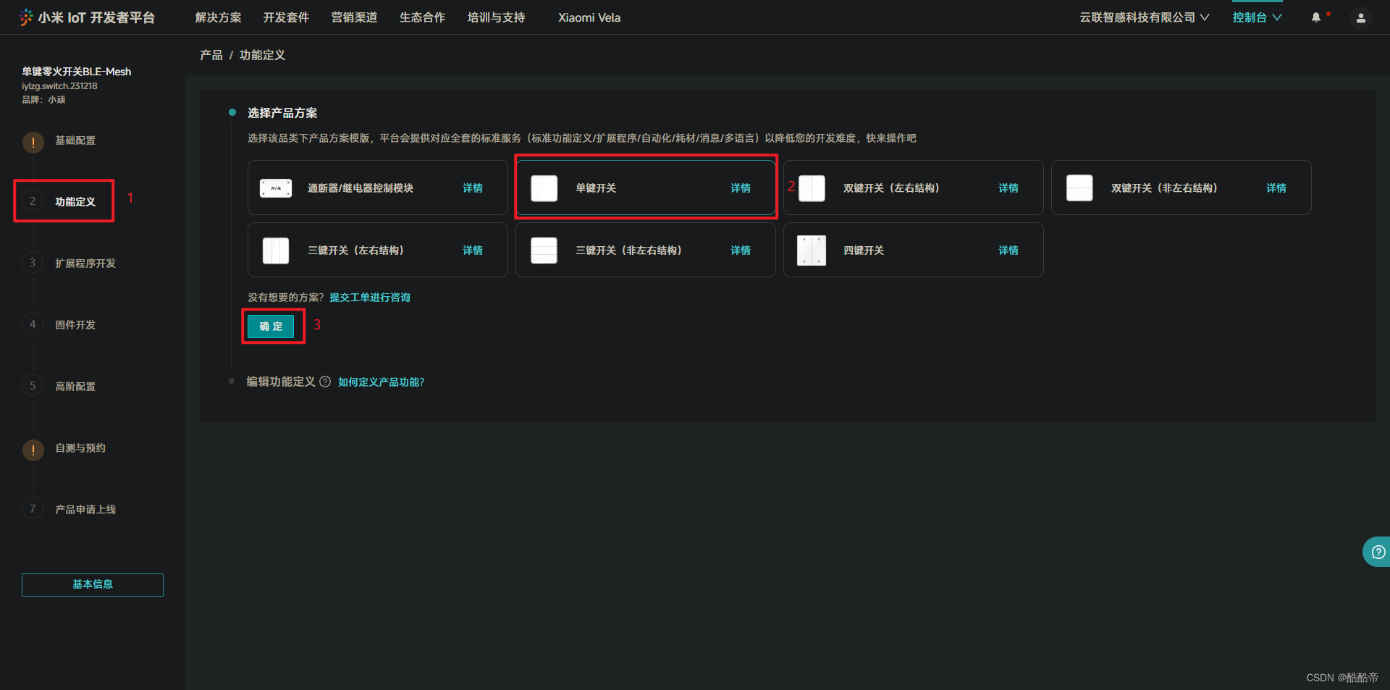Select the 单键开关 switch thumbnail
The height and width of the screenshot is (690, 1390).
544,188
